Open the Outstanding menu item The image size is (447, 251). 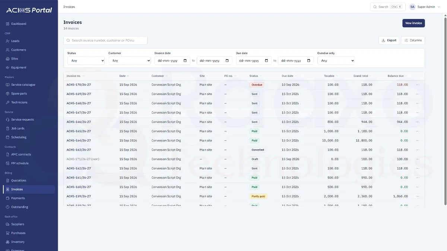(x=29, y=207)
